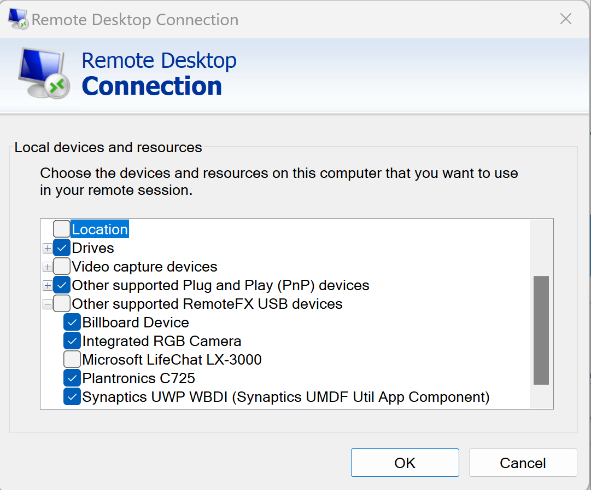Click the Remote Desktop Connection banner logo
The height and width of the screenshot is (490, 591).
pyautogui.click(x=44, y=73)
